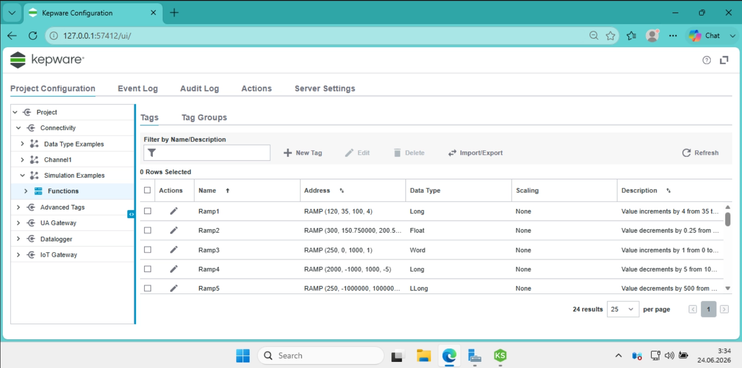Check the Ramp1 row checkbox

147,211
